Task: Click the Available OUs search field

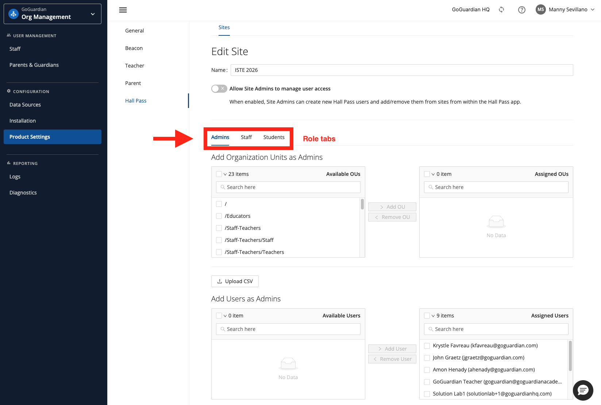Action: point(288,187)
